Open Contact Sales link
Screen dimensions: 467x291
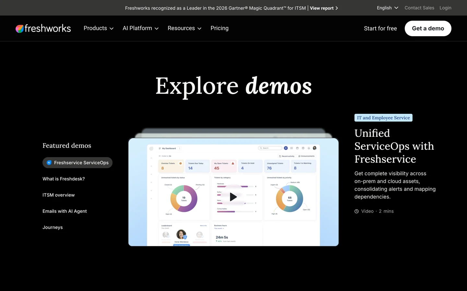pos(419,8)
